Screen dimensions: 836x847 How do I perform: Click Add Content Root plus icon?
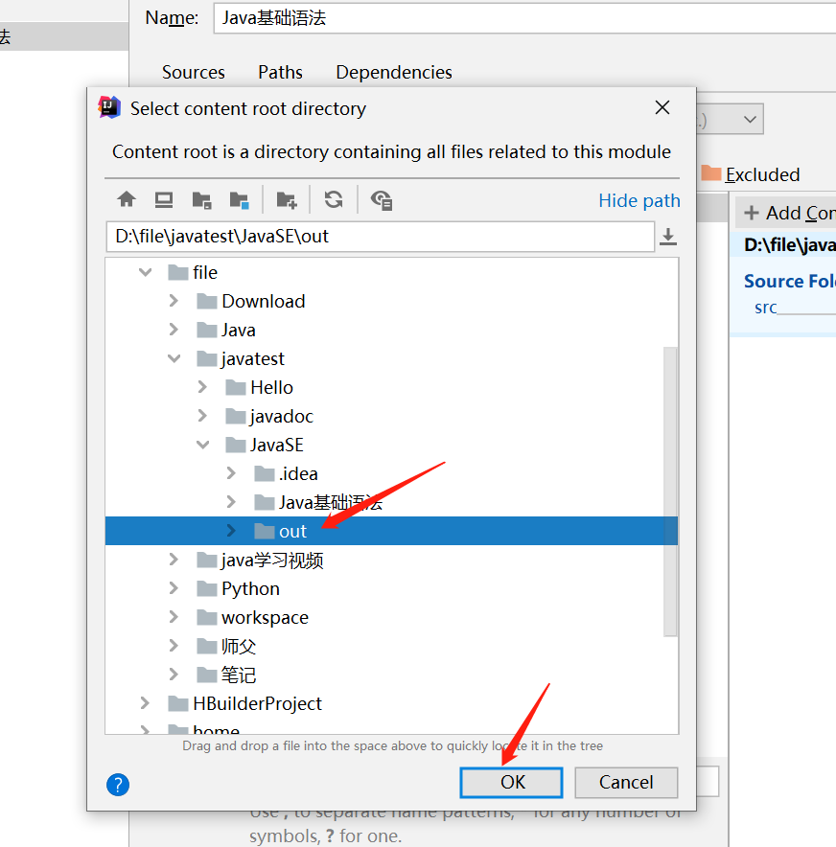[752, 213]
